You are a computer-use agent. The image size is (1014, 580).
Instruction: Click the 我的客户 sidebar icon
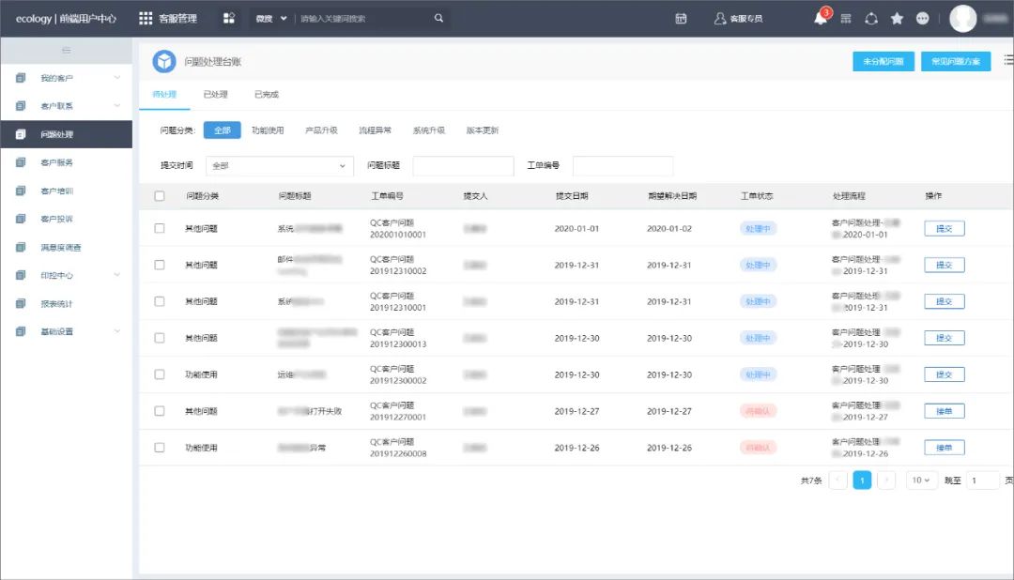coord(21,78)
